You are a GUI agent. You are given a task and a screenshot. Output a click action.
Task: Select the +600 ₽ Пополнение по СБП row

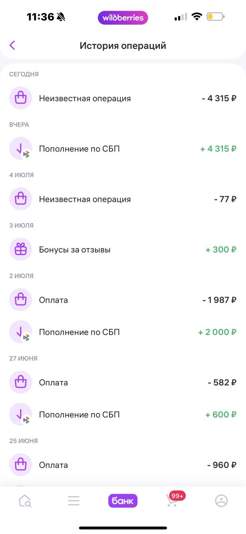point(123,414)
